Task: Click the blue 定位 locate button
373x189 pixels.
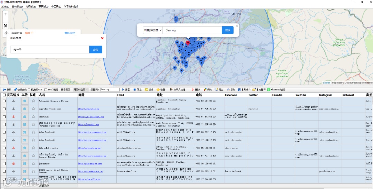Action: pyautogui.click(x=96, y=50)
